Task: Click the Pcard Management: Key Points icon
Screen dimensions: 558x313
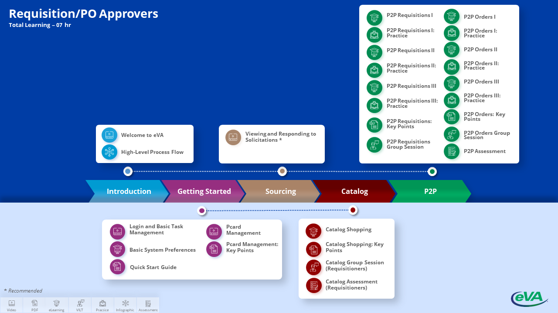Action: point(214,249)
